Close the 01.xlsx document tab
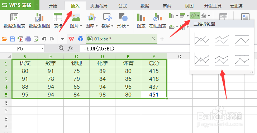This screenshot has width=257, height=133. pyautogui.click(x=153, y=39)
